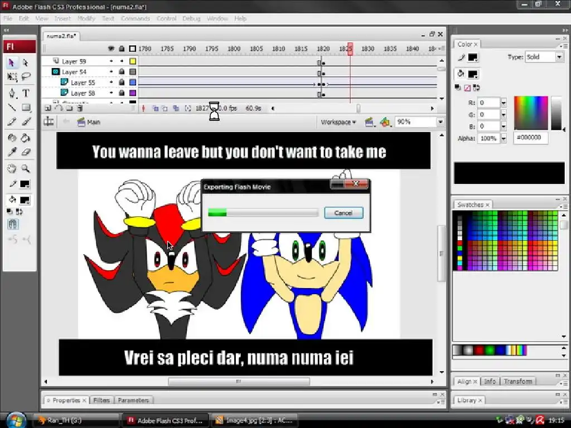The image size is (571, 428).
Task: Toggle Edit Multiple Frames button
Action: point(176,109)
